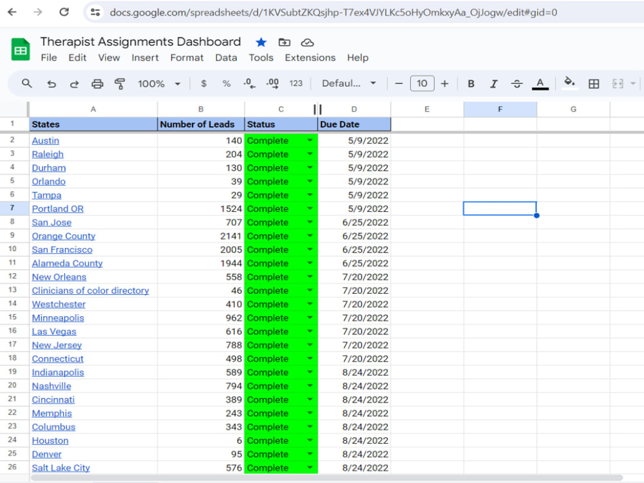644x483 pixels.
Task: Open more number formats 123
Action: pyautogui.click(x=296, y=84)
